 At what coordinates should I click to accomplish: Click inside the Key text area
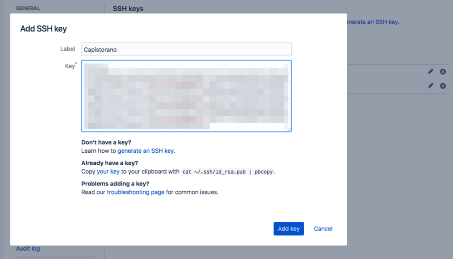pyautogui.click(x=186, y=96)
